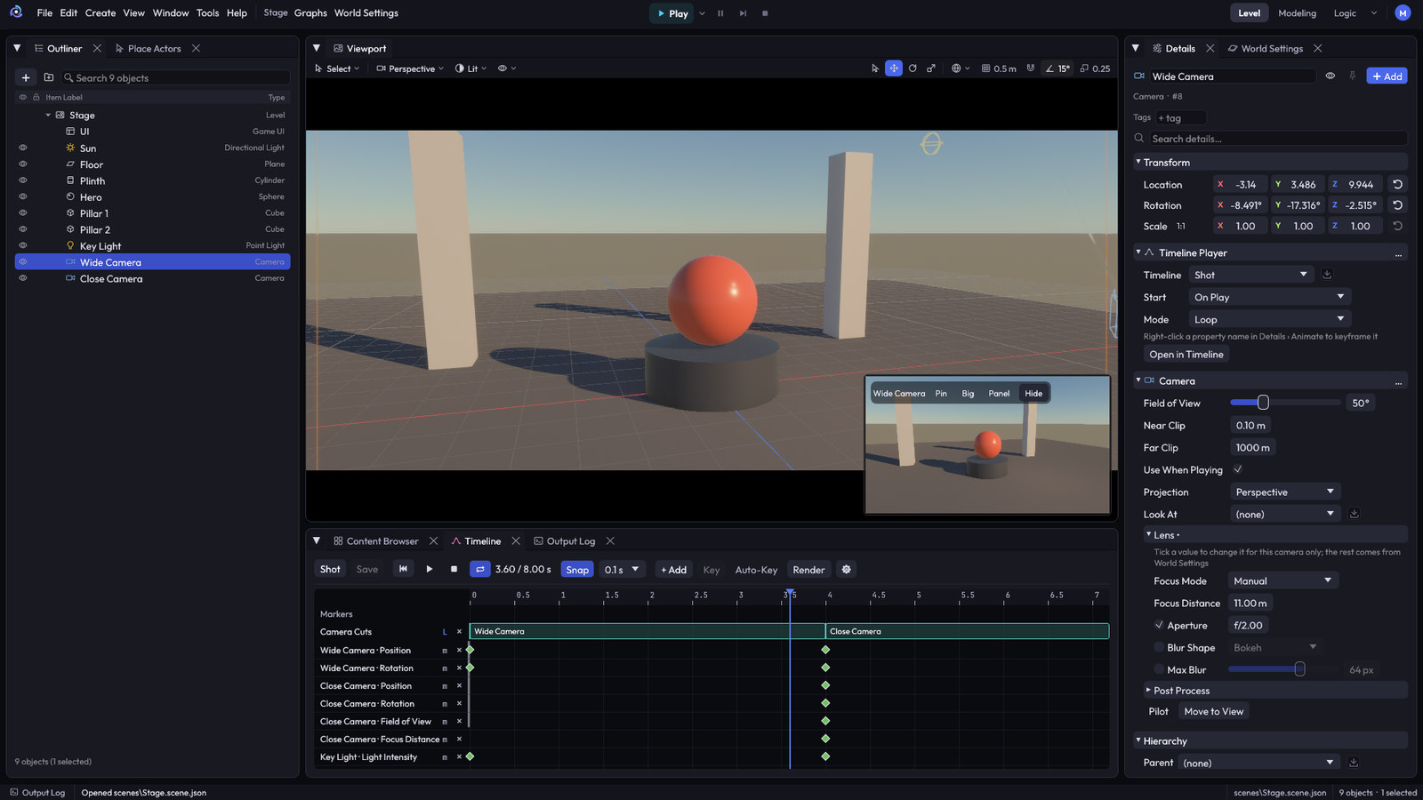Viewport: 1423px width, 800px height.
Task: Open the Timeline Shot dropdown
Action: click(x=1250, y=275)
